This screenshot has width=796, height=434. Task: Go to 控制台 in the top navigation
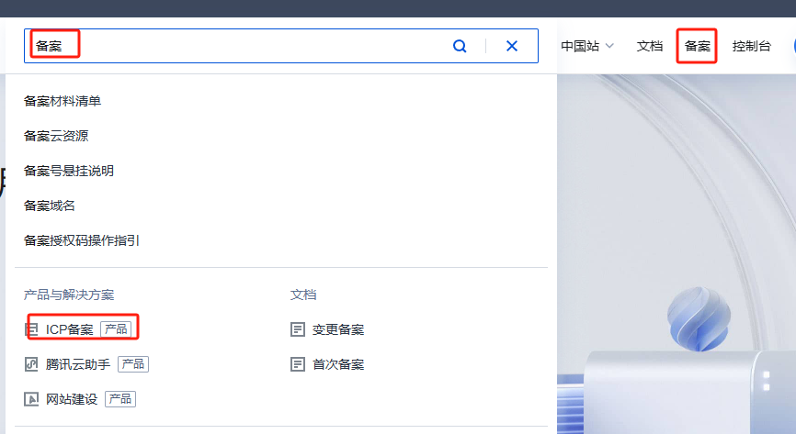(751, 46)
